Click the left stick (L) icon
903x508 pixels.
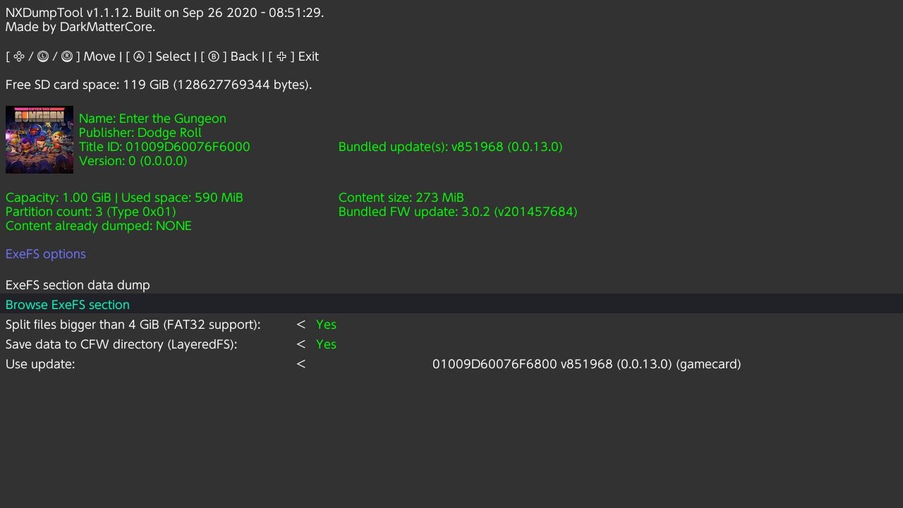point(43,56)
